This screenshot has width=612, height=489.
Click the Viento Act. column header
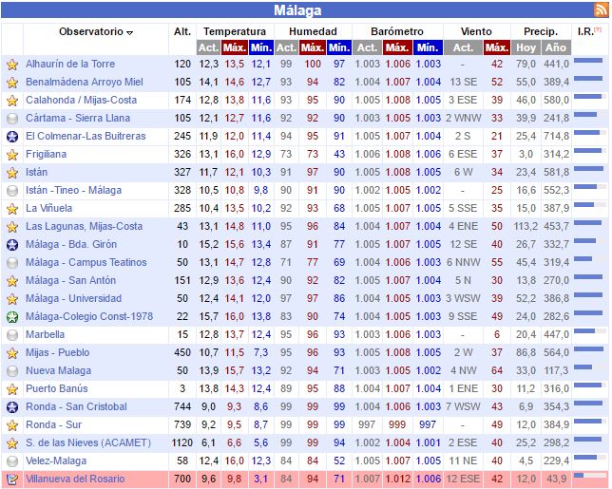(463, 47)
